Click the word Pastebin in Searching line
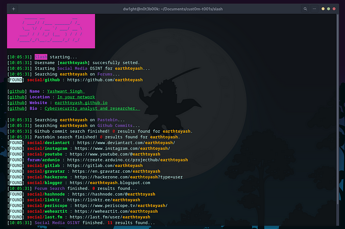The height and width of the screenshot is (229, 345). (107, 120)
